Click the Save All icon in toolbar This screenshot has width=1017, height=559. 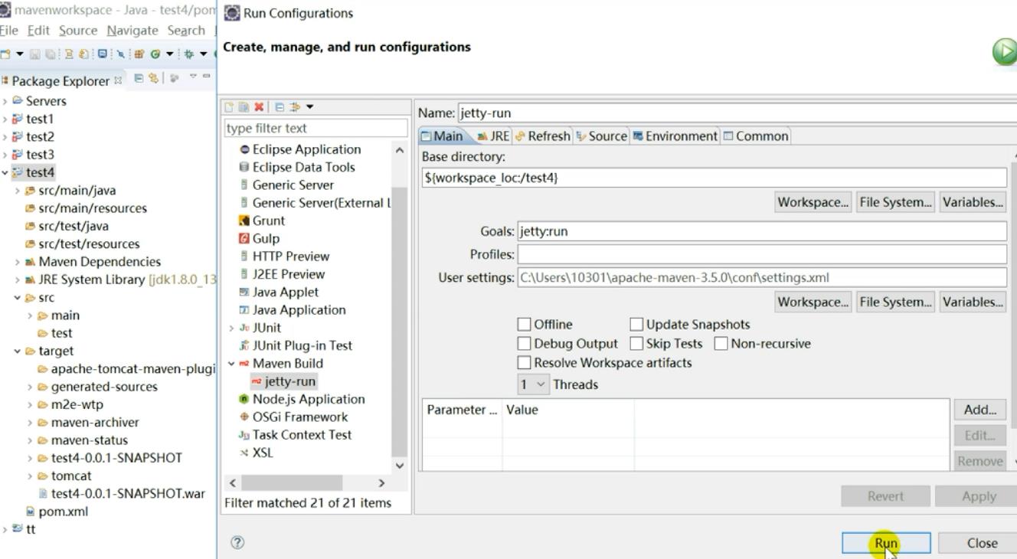click(51, 54)
